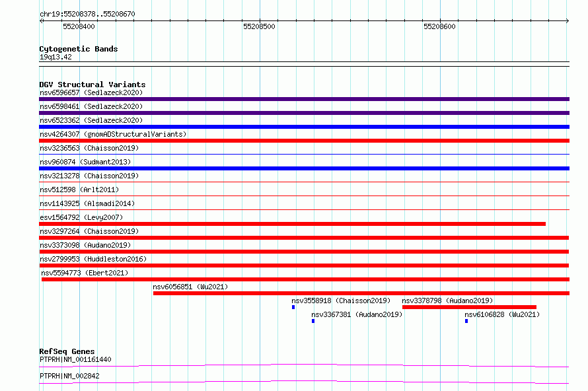588x391 pixels.
Task: Open the nsv512598 (Arlt2011) variant
Action: click(x=79, y=190)
